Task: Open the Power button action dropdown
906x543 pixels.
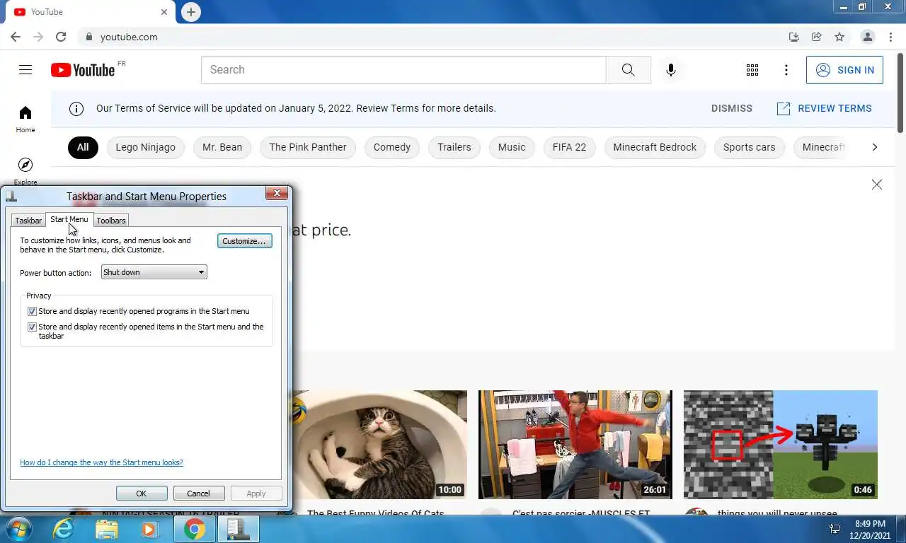Action: [154, 272]
